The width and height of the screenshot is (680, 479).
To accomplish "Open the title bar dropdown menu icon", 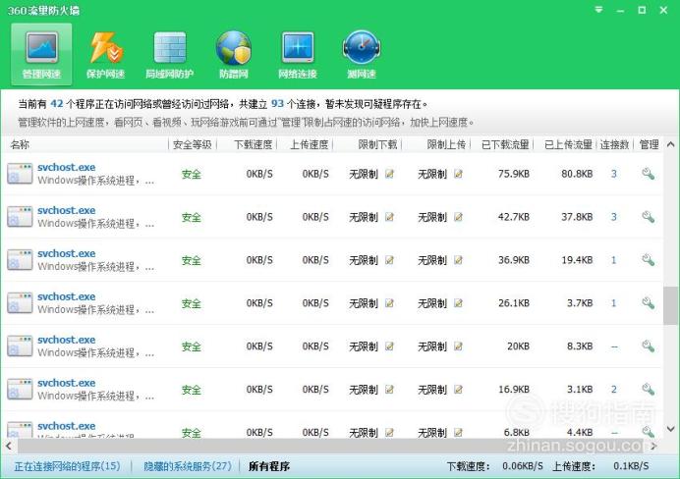I will [x=598, y=10].
